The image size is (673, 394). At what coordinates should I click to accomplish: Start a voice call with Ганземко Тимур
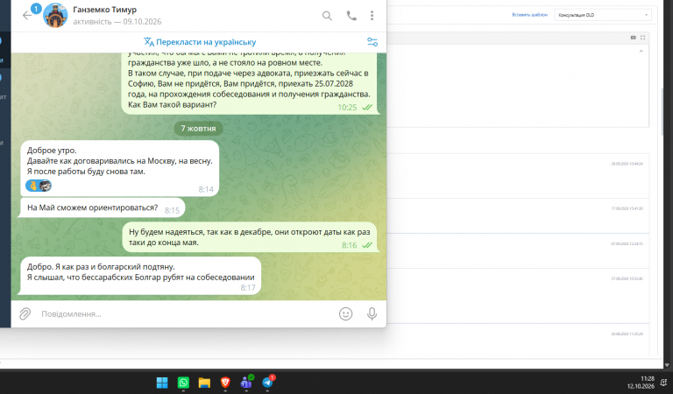pos(351,16)
